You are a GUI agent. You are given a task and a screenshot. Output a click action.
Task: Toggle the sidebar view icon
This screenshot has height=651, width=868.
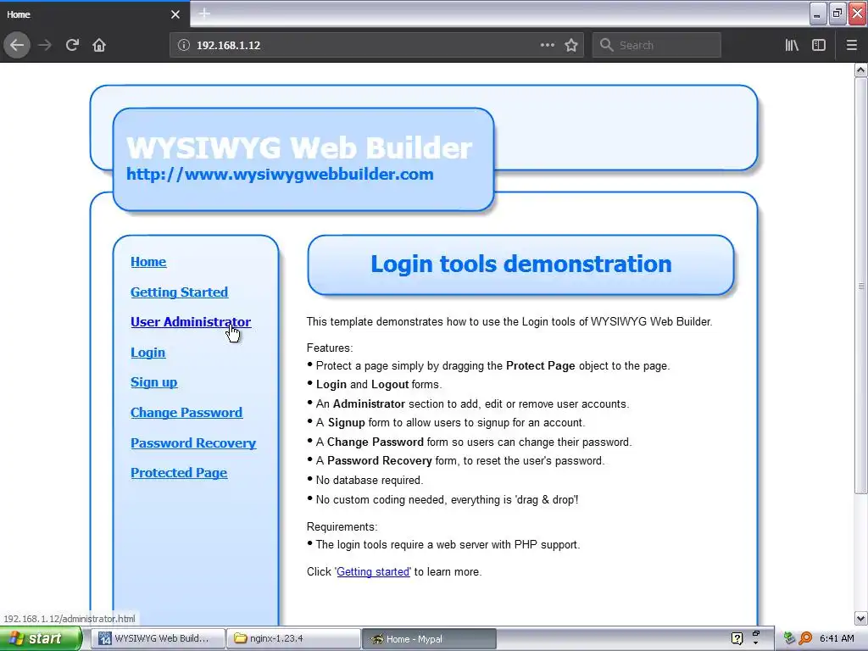coord(819,45)
